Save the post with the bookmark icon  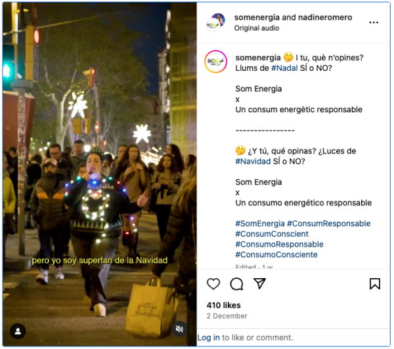click(375, 284)
